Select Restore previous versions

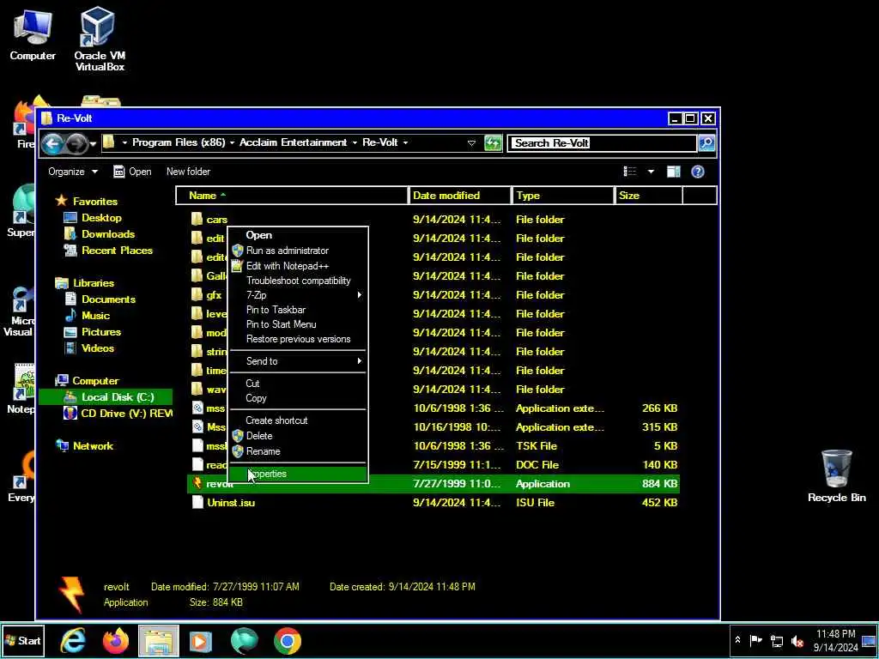[298, 339]
